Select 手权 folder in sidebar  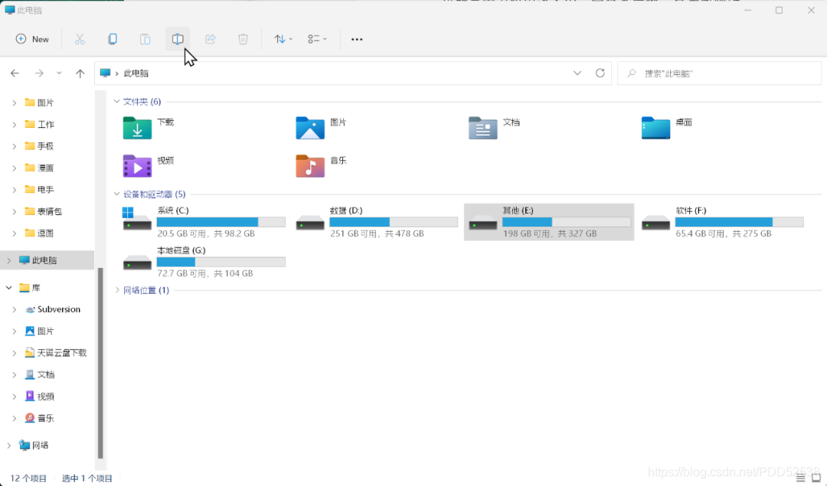[x=40, y=146]
